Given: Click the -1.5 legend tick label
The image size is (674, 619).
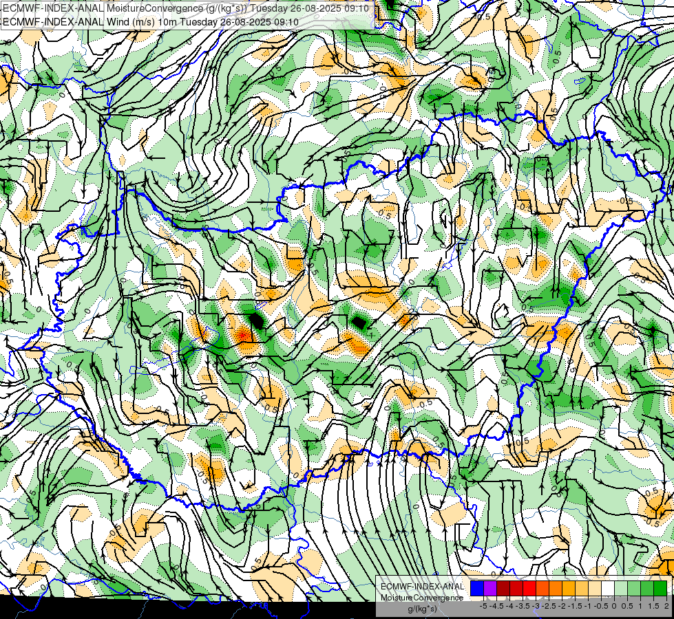Looking at the screenshot, I should 575,606.
